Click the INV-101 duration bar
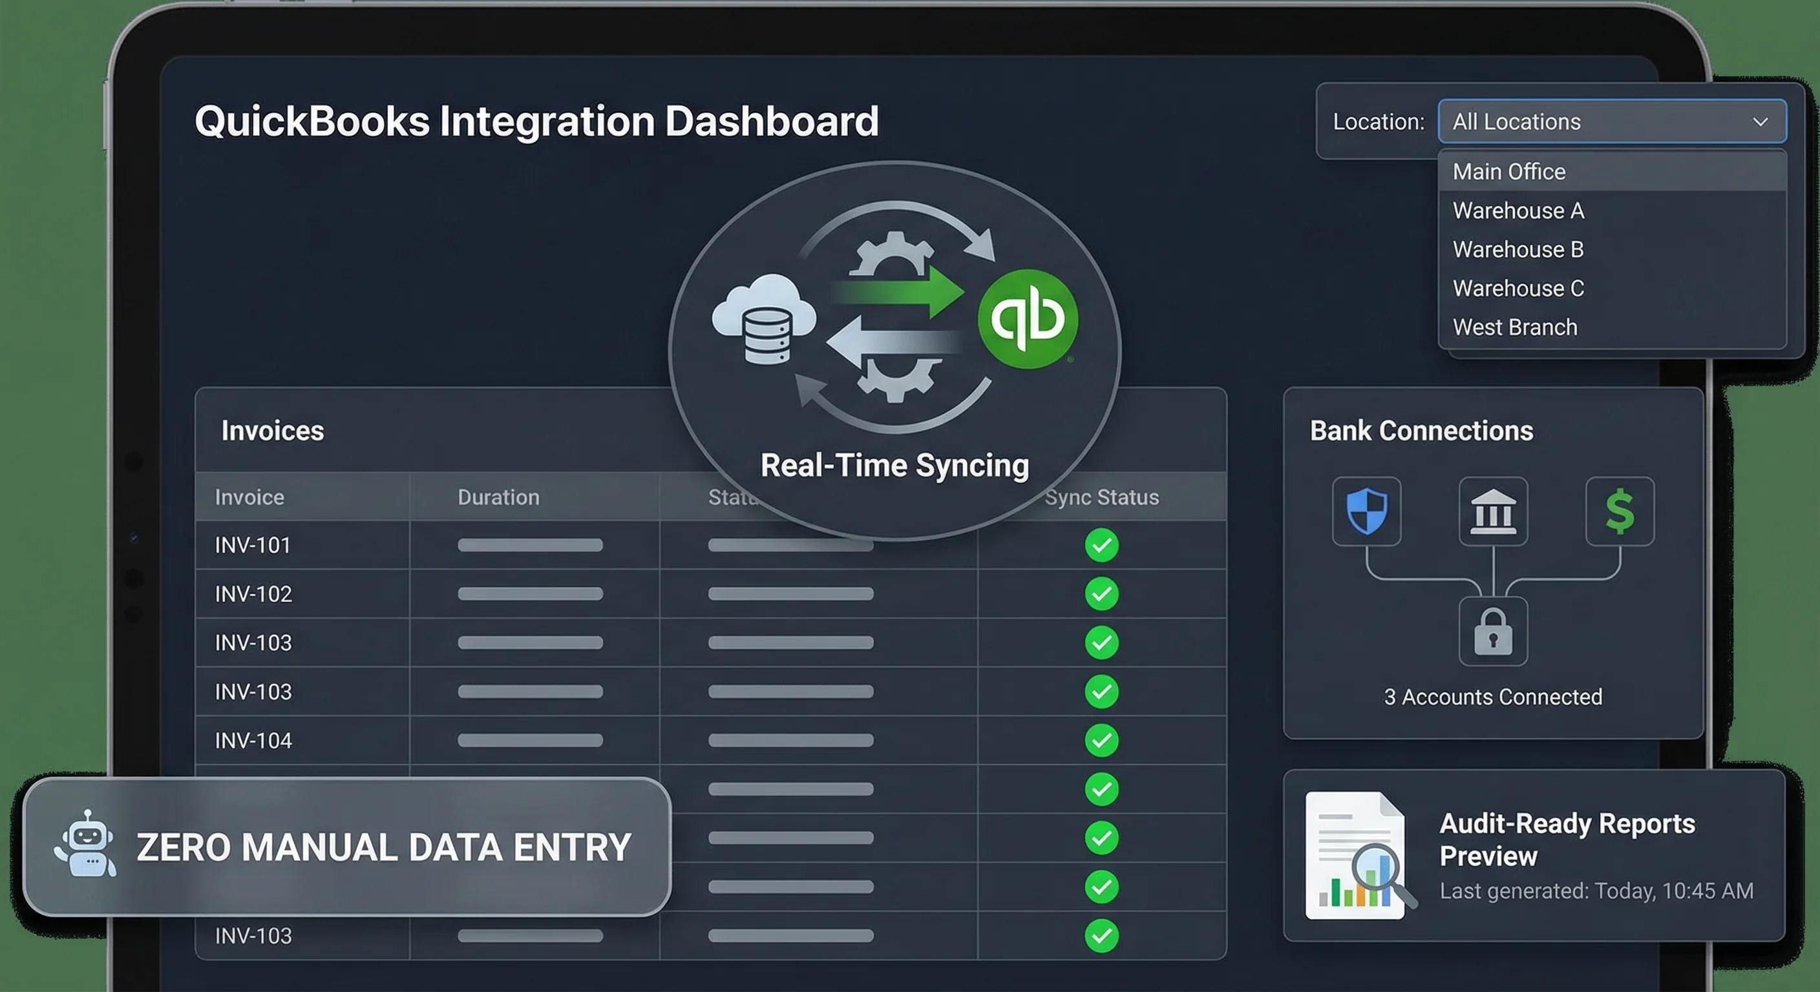Image resolution: width=1820 pixels, height=992 pixels. click(530, 545)
